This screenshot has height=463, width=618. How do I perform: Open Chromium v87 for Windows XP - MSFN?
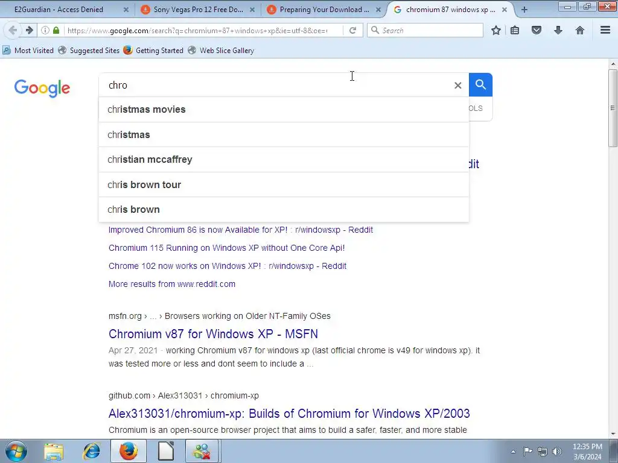pos(213,334)
